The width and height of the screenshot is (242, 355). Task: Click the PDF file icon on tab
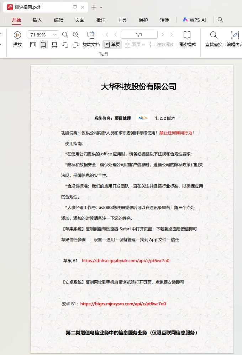pos(10,7)
